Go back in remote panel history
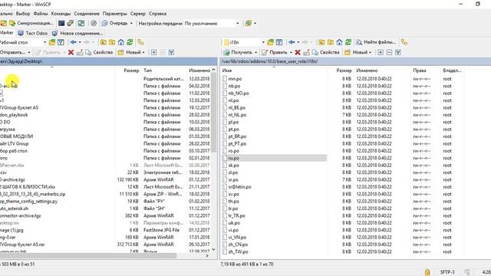Viewport: 491px width, 276px height. [x=292, y=42]
